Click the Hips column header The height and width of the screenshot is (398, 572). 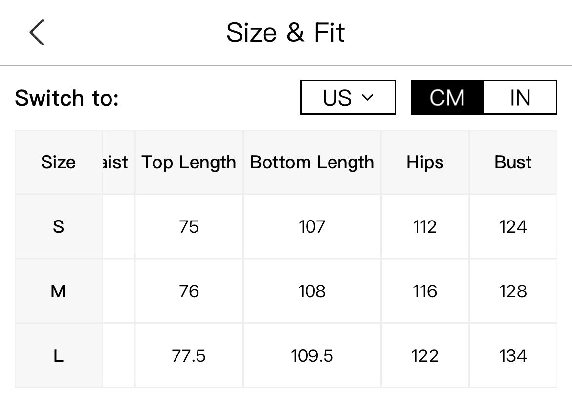coord(425,162)
